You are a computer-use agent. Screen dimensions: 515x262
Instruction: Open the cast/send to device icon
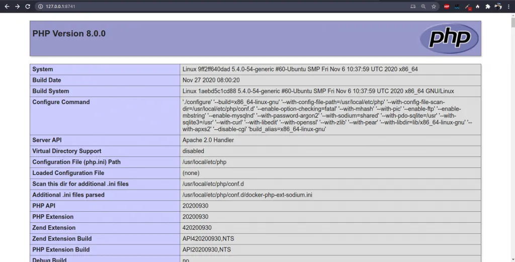(x=413, y=7)
